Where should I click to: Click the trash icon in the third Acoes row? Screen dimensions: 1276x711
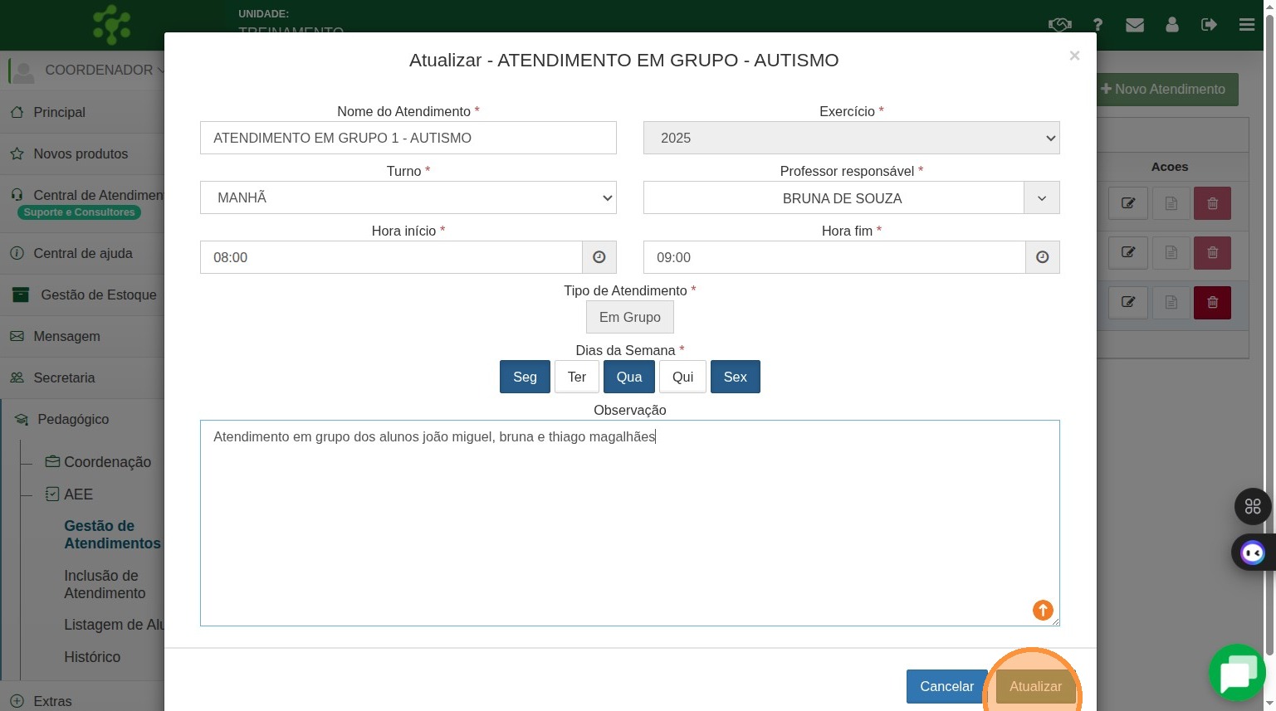click(1213, 303)
